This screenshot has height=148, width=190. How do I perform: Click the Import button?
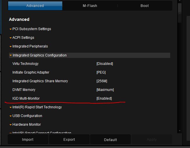tap(28, 140)
